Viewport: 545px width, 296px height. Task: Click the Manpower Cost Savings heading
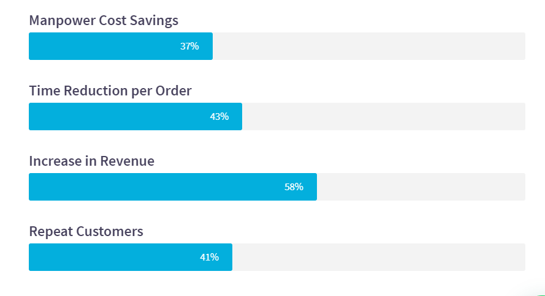pyautogui.click(x=104, y=20)
